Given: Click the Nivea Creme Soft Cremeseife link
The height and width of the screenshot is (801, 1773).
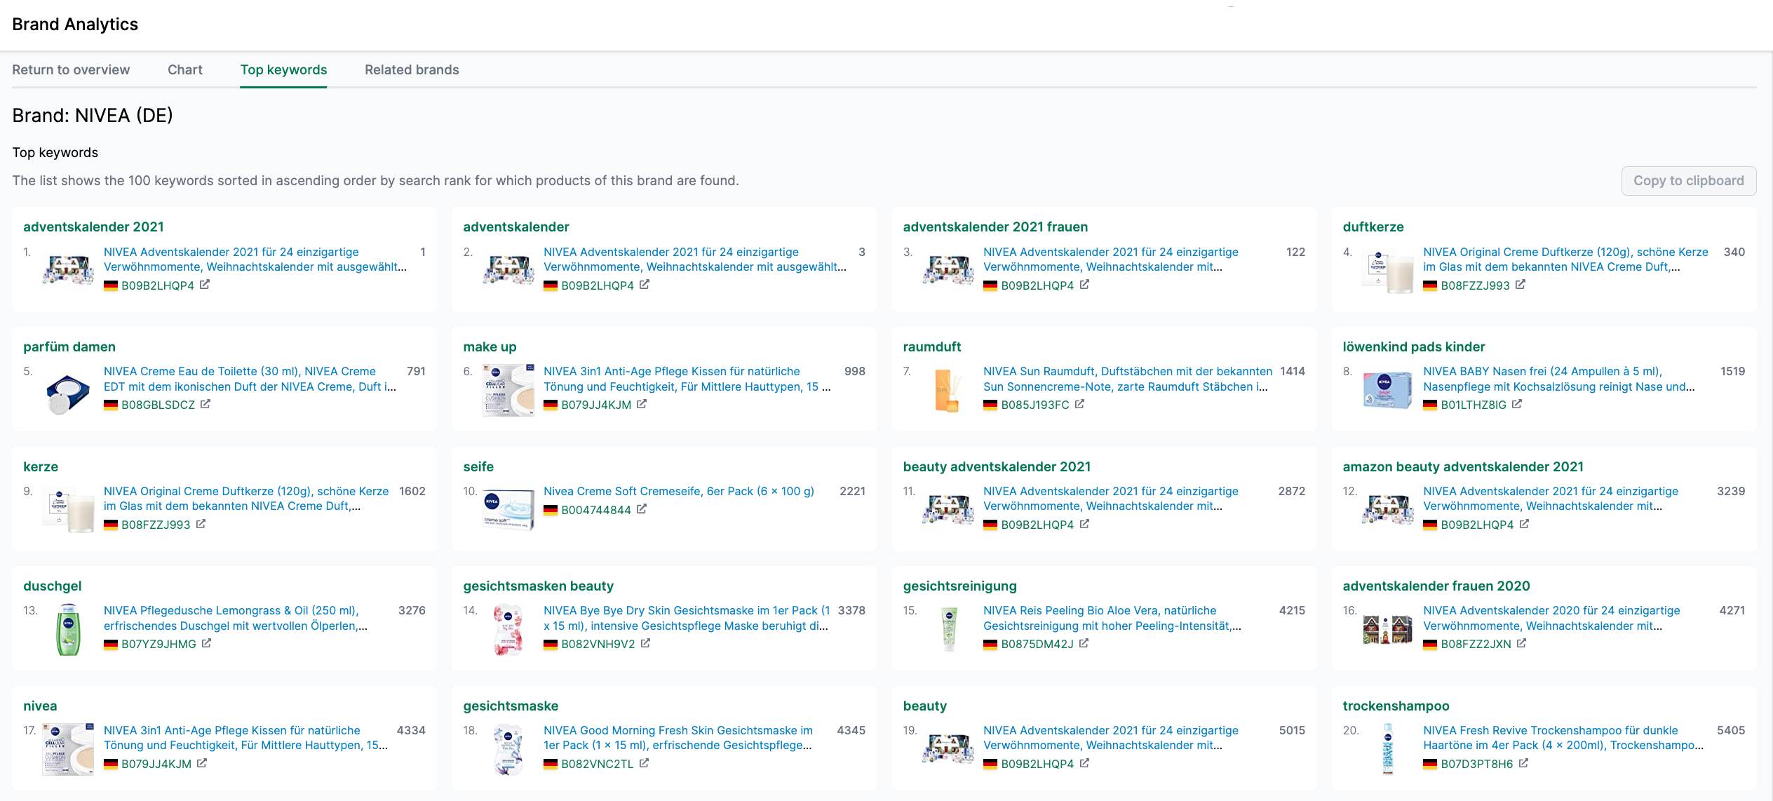Looking at the screenshot, I should pyautogui.click(x=678, y=491).
